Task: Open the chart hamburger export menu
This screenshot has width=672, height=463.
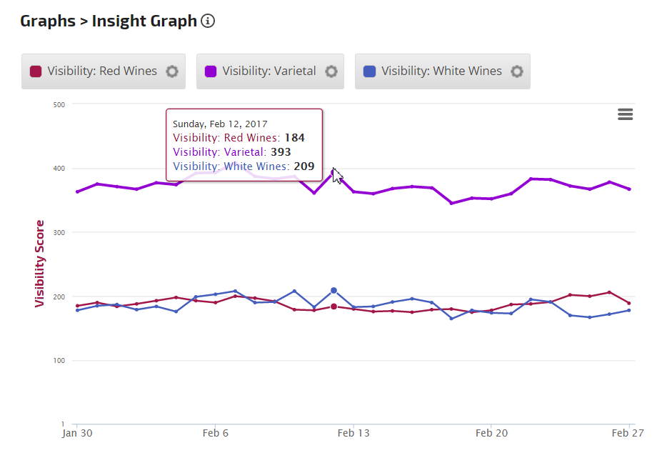Action: tap(625, 114)
